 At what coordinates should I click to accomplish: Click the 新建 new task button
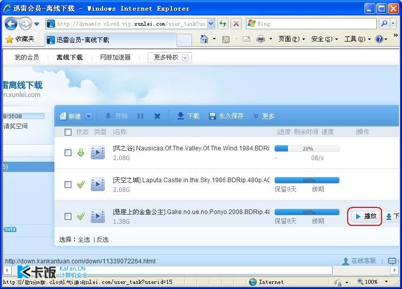pyautogui.click(x=70, y=116)
